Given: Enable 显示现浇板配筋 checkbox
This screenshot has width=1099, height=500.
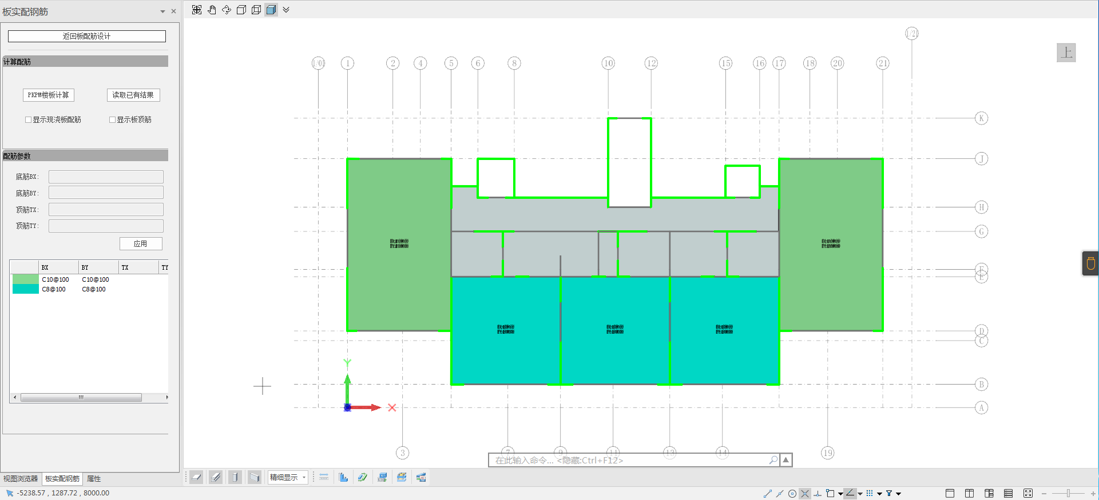Looking at the screenshot, I should [28, 120].
